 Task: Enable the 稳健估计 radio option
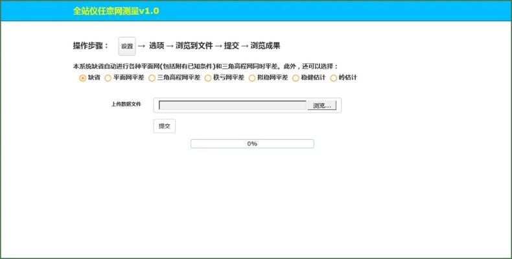pos(296,78)
